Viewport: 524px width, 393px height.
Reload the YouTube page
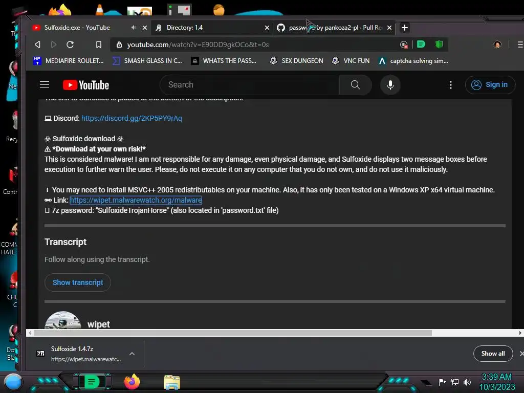(70, 45)
